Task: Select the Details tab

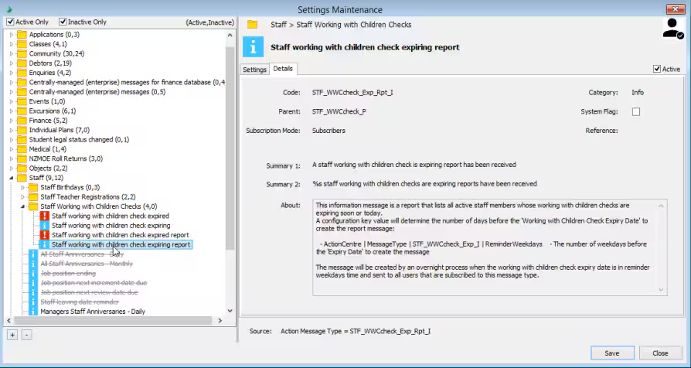Action: [x=283, y=69]
